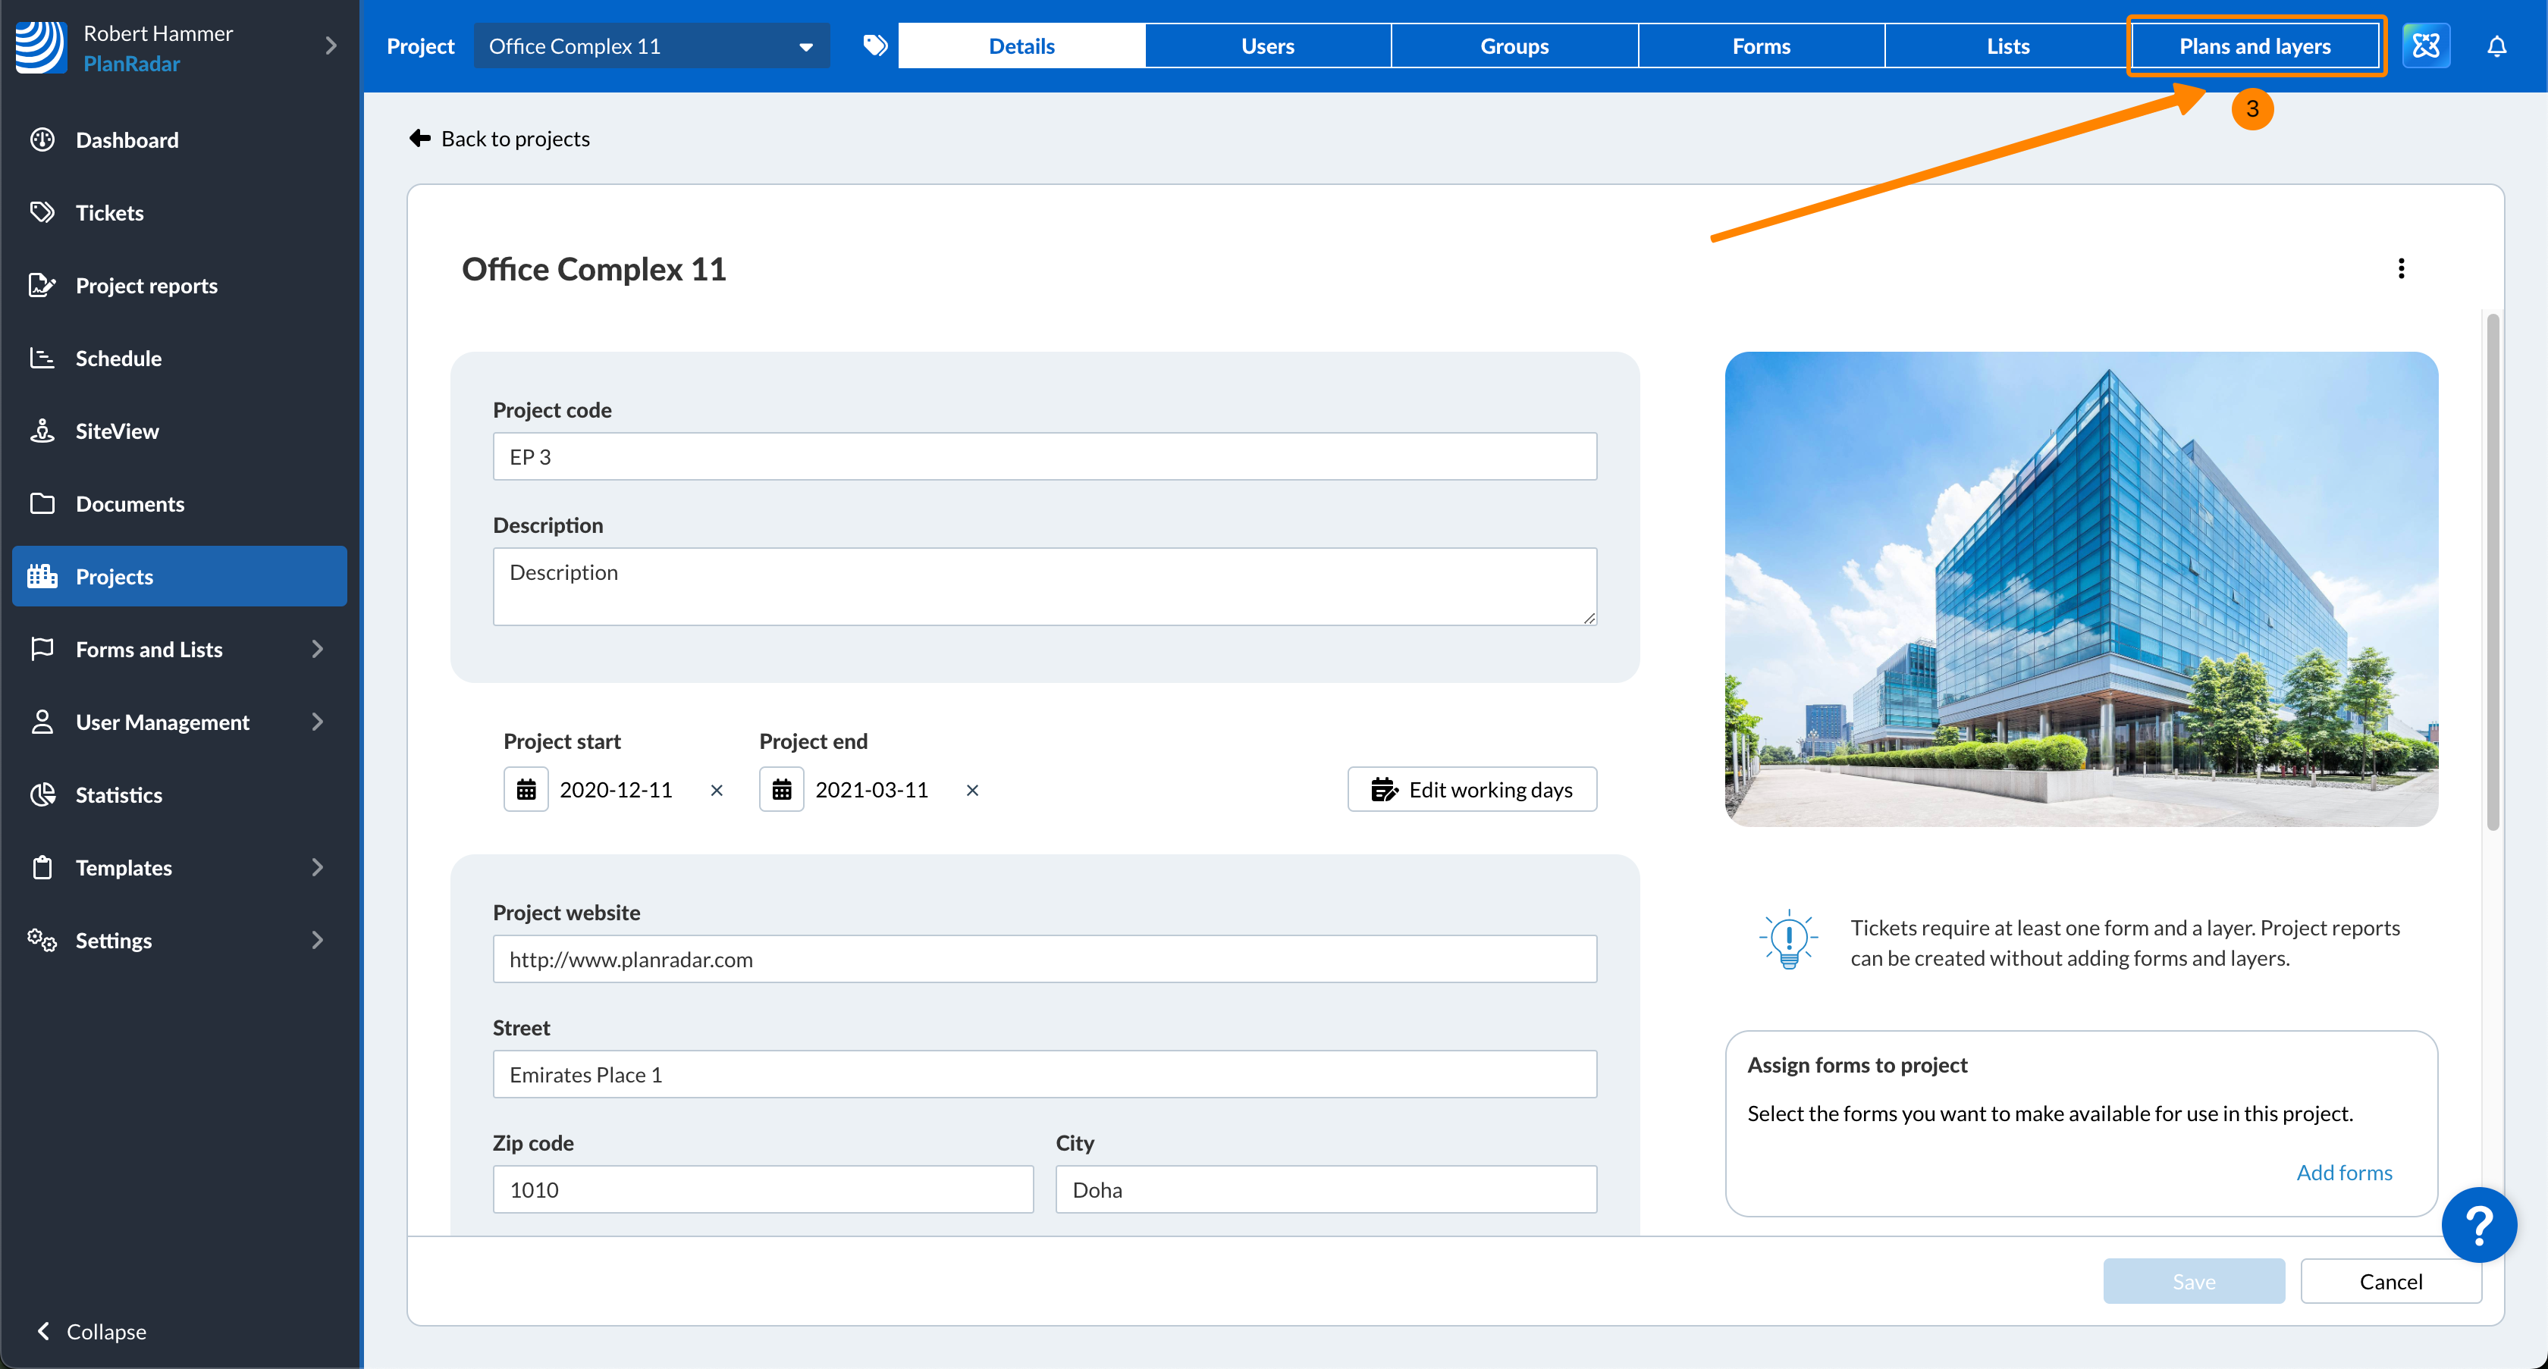Viewport: 2548px width, 1369px height.
Task: Open the Office Complex 11 project dropdown
Action: 651,46
